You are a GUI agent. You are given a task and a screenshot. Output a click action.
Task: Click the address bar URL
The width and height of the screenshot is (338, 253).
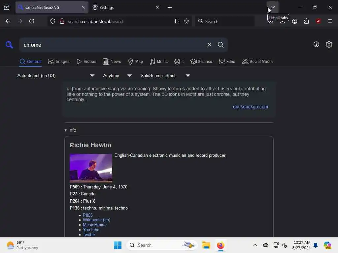click(96, 21)
